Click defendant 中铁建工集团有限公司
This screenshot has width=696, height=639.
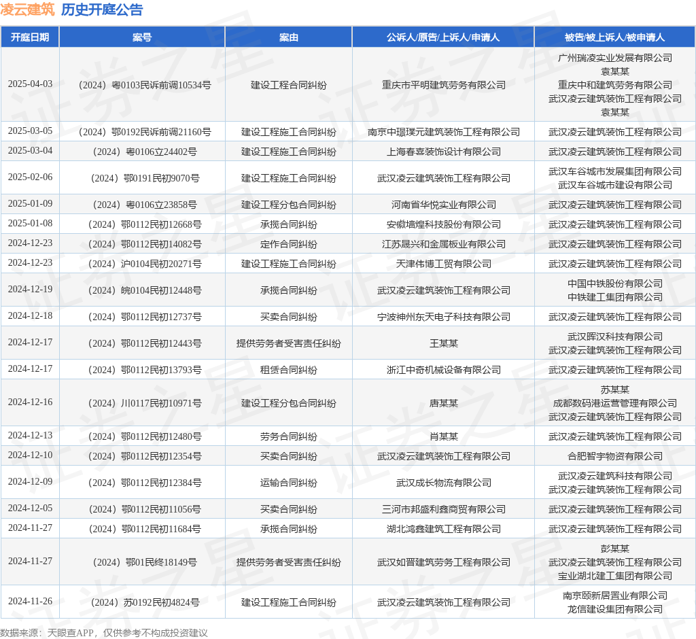point(614,297)
